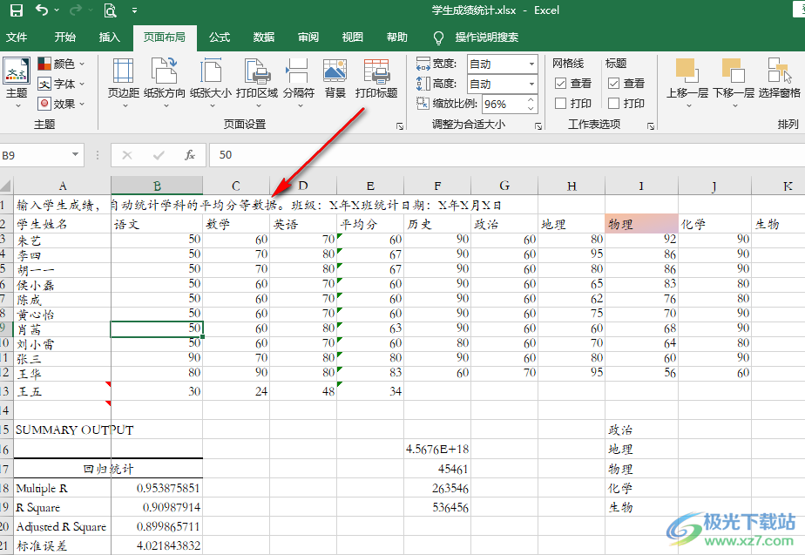The height and width of the screenshot is (555, 805).
Task: Click cell with name 肖茜
Action: coord(62,329)
